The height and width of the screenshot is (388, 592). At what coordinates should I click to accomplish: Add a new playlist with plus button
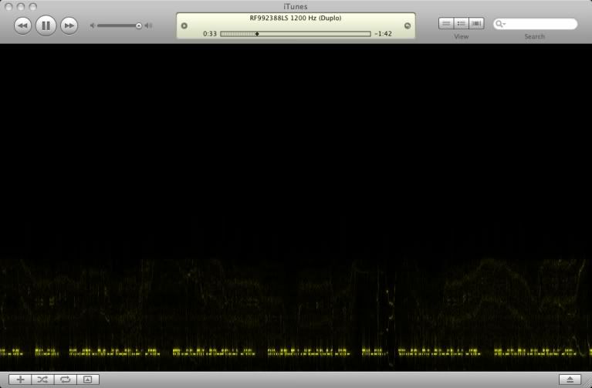(21, 380)
